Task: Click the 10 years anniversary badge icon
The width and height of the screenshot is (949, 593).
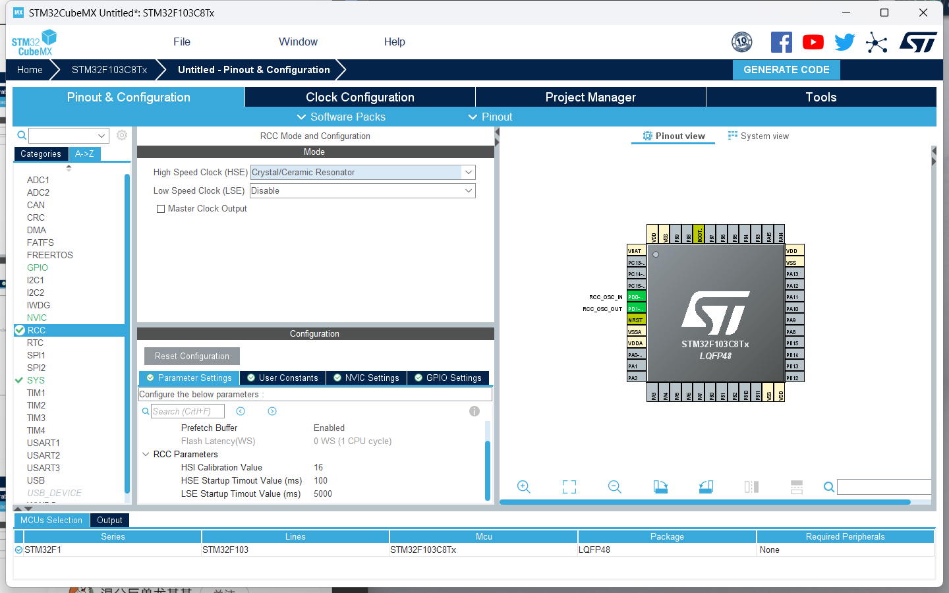Action: [x=742, y=42]
